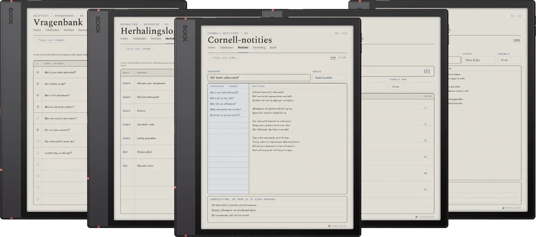536x237 pixels.
Task: Select Tabbladen tab on the Herhalingslog page
Action: pos(140,38)
